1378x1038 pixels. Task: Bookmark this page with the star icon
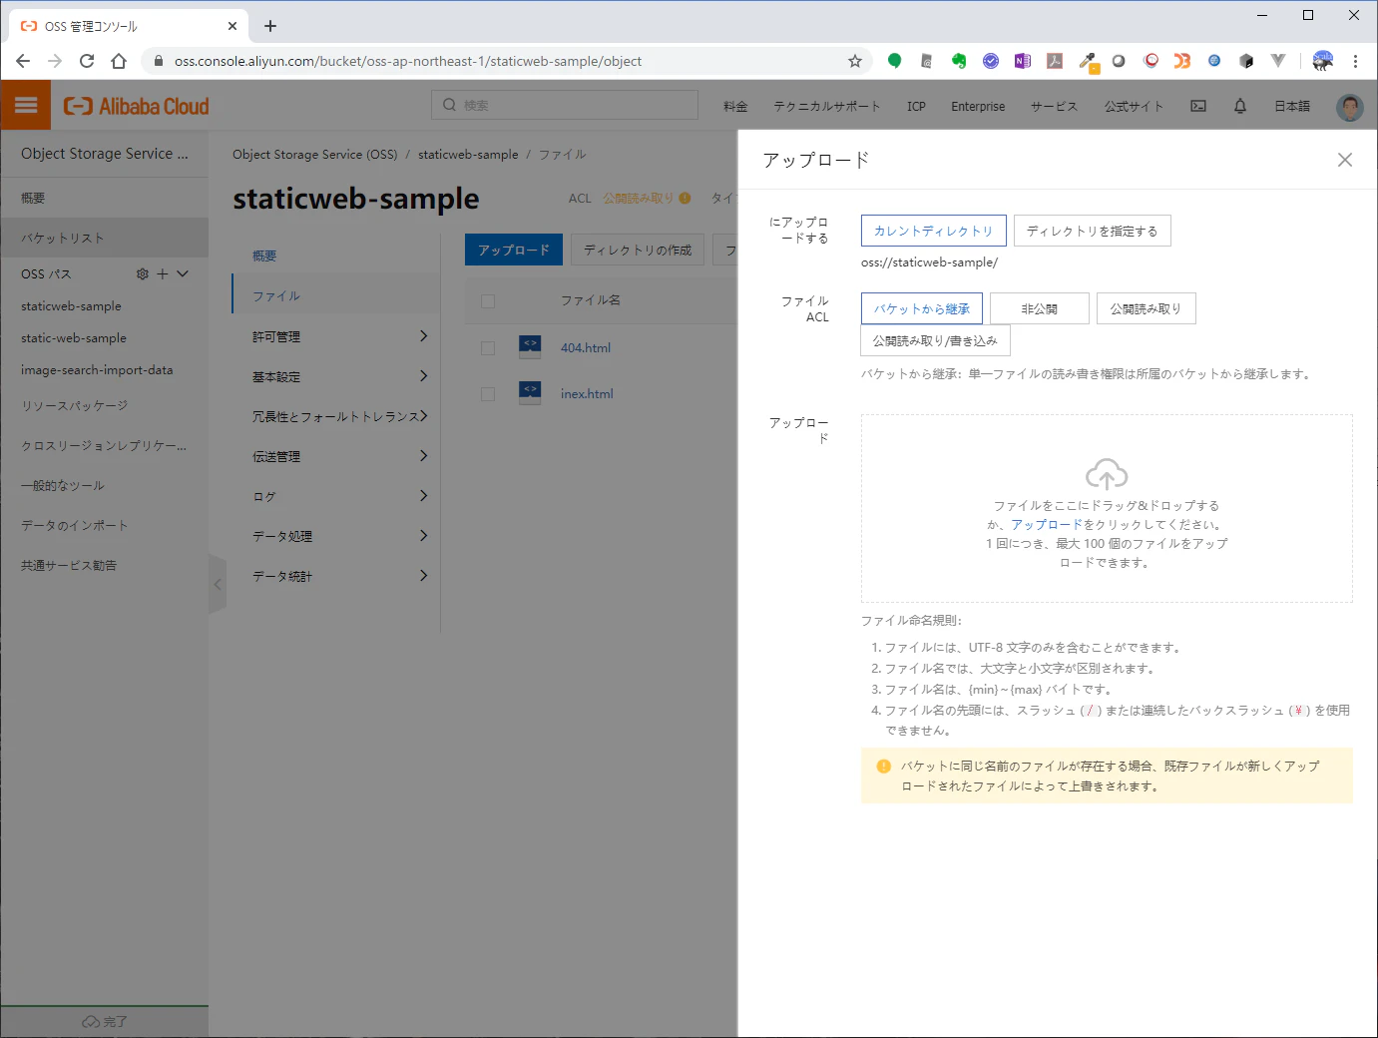tap(855, 61)
